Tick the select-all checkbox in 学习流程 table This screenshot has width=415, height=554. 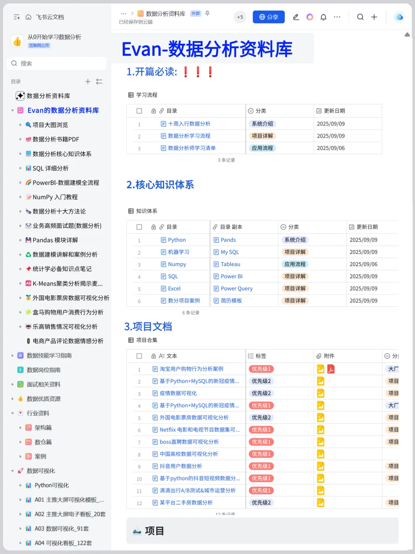tap(139, 111)
